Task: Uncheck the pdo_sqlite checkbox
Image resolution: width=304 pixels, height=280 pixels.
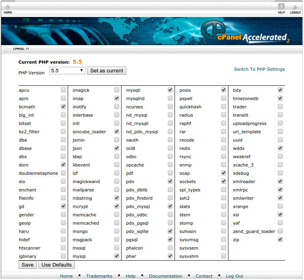Action: 170,231
